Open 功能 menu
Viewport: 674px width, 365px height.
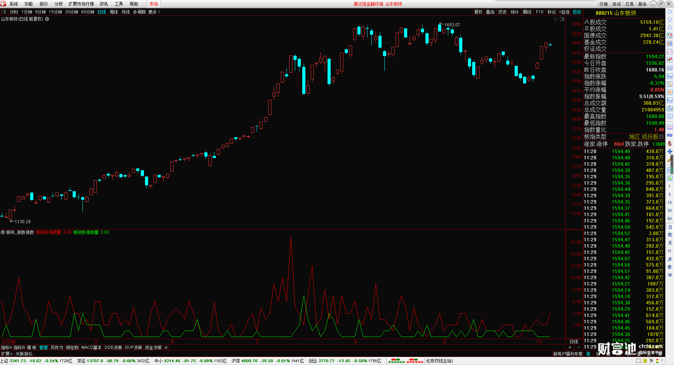click(x=29, y=4)
